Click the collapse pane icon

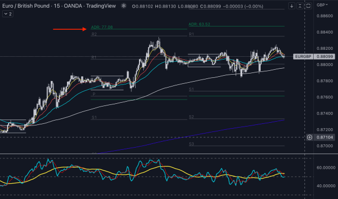(300, 6)
